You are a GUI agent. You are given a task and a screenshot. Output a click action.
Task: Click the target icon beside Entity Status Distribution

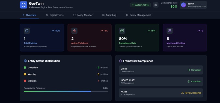click(25, 61)
